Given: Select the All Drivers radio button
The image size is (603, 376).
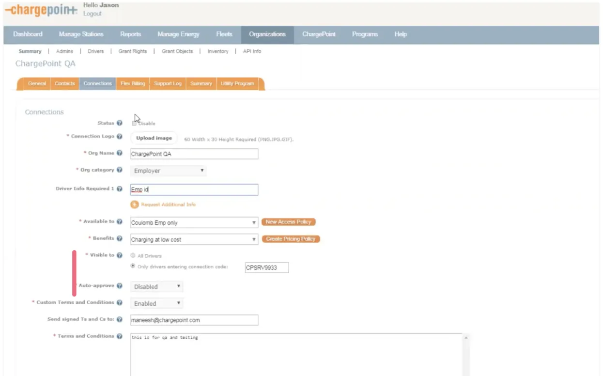Looking at the screenshot, I should 133,255.
